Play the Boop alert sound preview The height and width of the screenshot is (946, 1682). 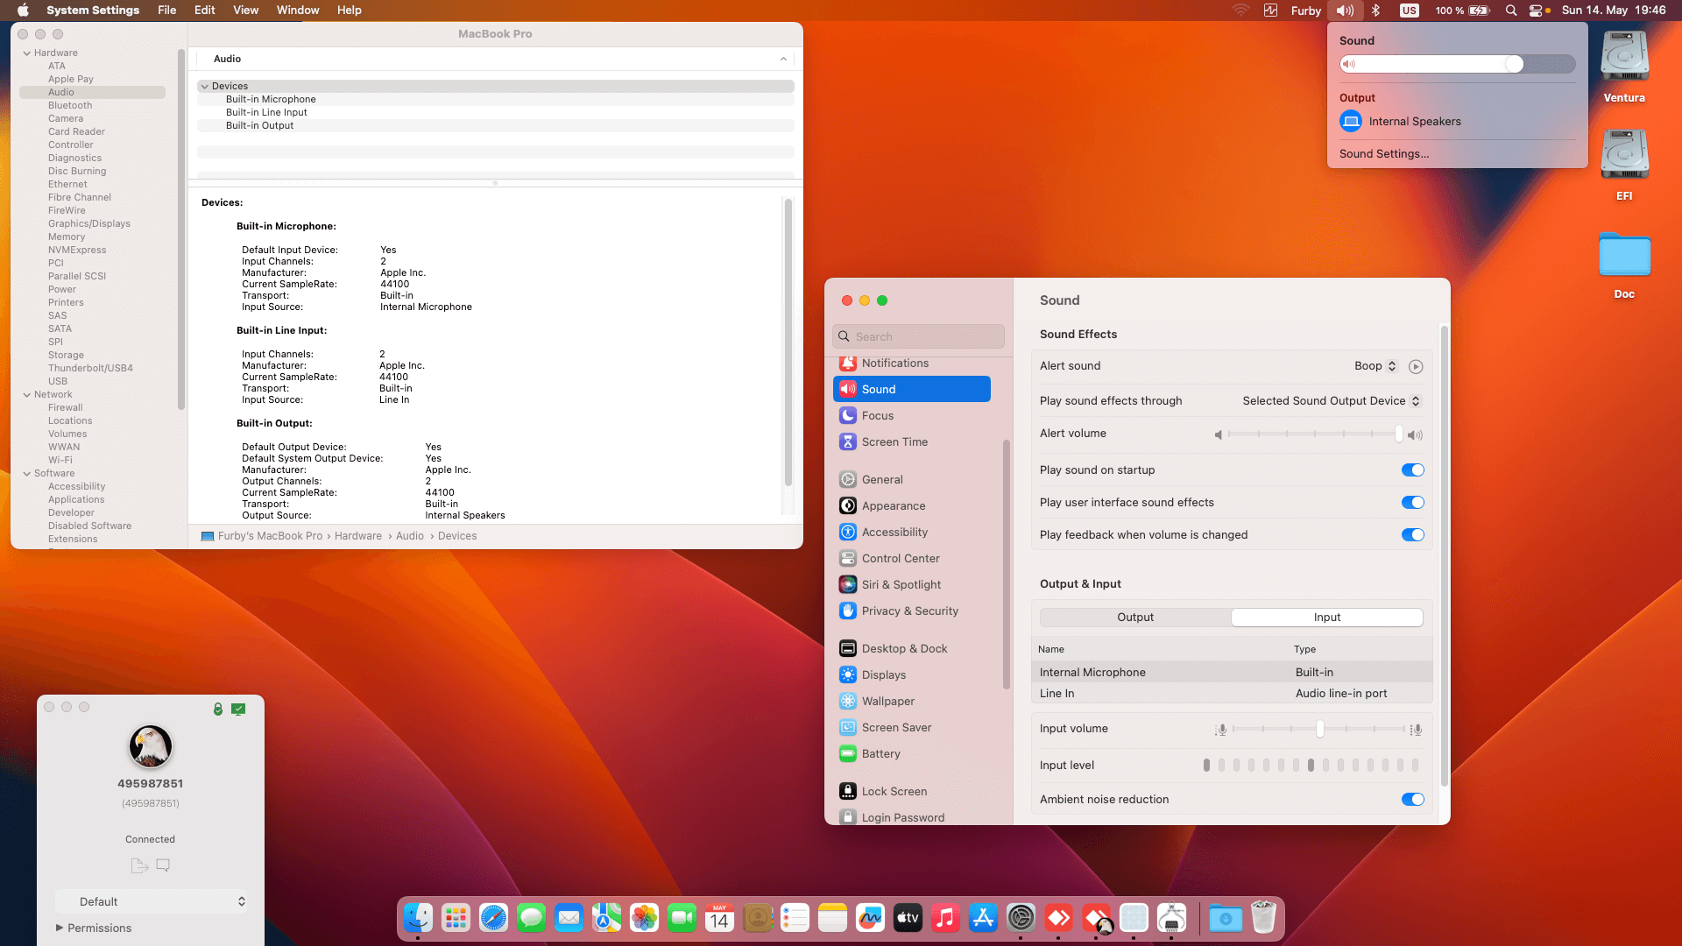[1416, 367]
